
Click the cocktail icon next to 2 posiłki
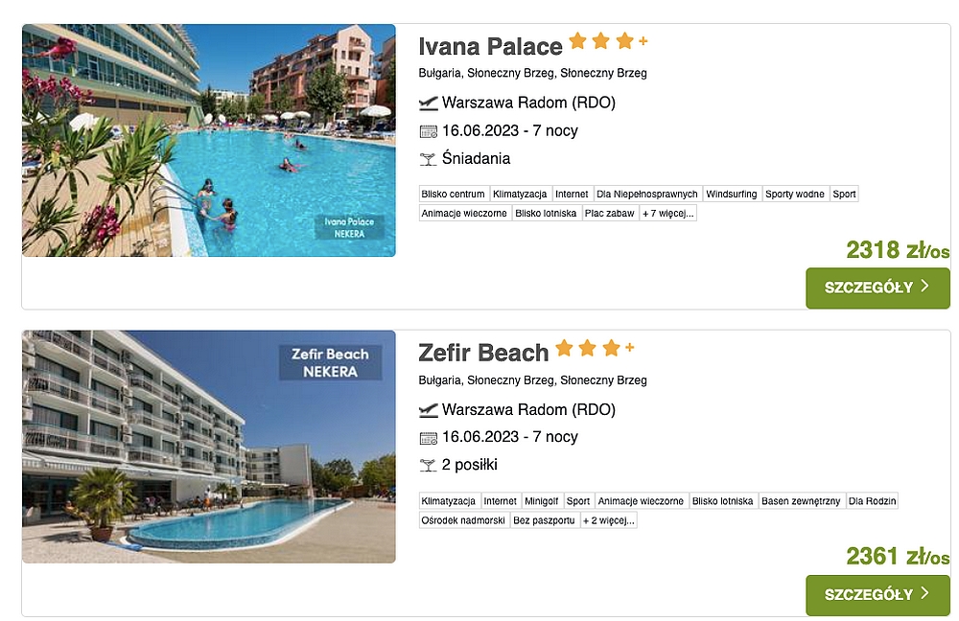point(428,466)
